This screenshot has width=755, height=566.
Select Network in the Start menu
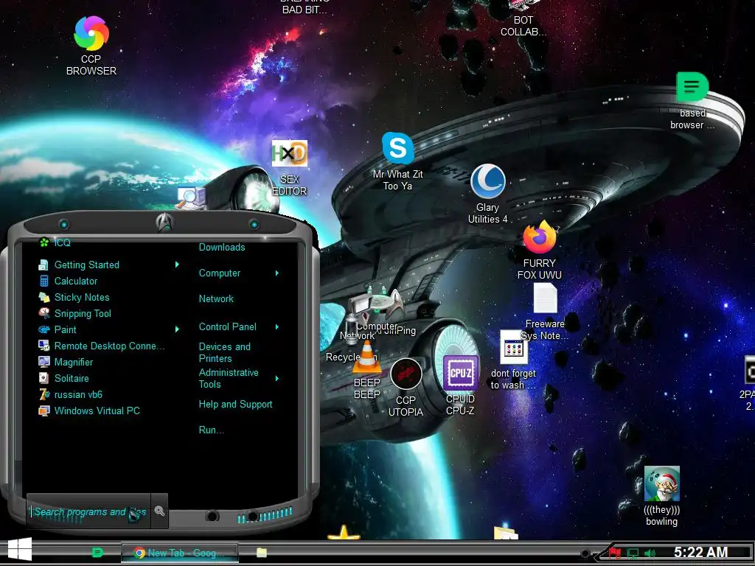(216, 299)
